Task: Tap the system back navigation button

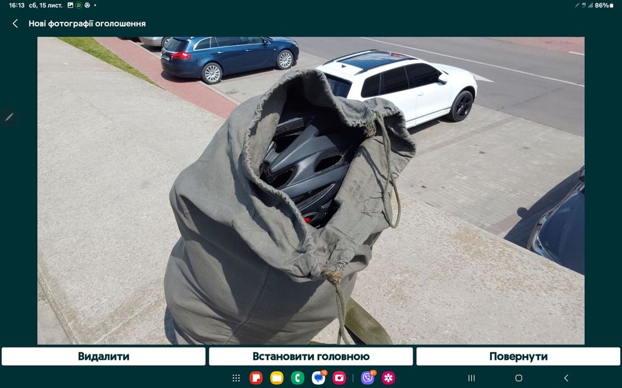Action: pyautogui.click(x=566, y=378)
